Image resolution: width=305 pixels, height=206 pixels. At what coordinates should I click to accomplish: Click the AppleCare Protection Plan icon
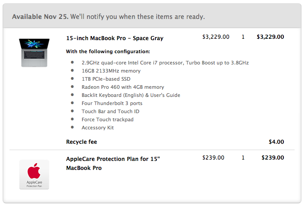[x=34, y=174]
